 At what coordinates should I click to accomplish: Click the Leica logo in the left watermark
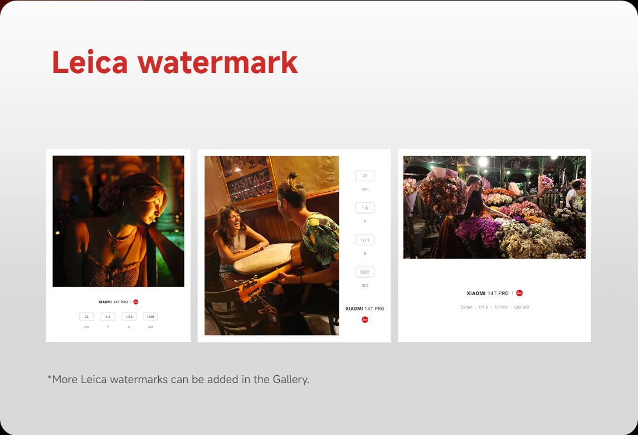136,302
